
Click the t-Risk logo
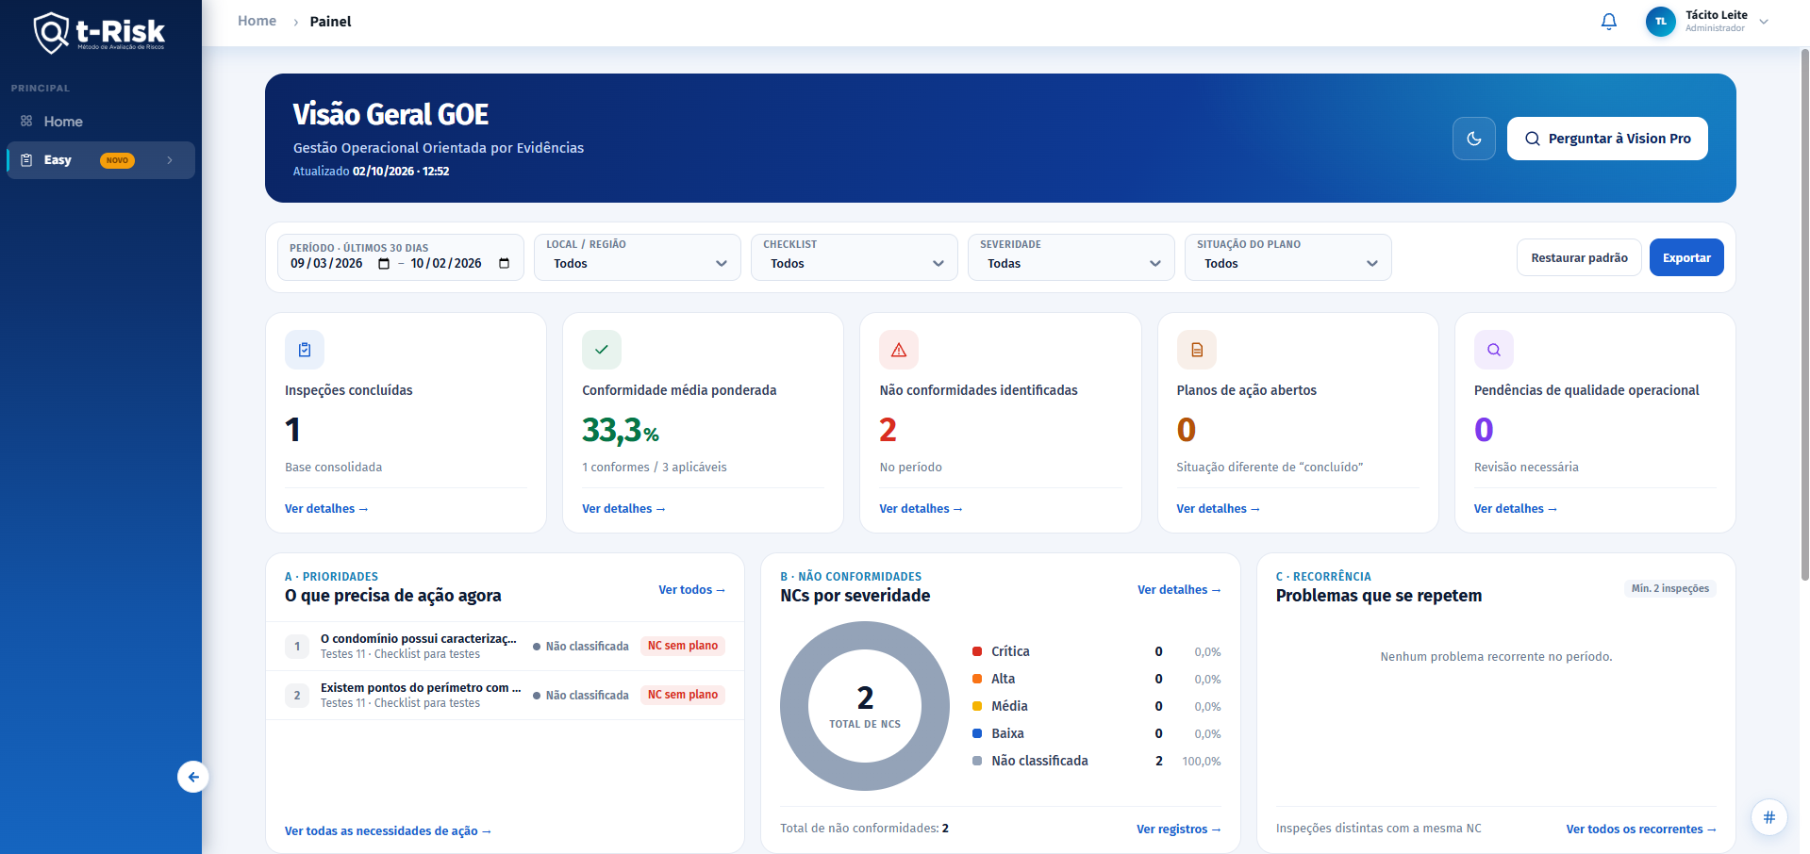[x=99, y=32]
